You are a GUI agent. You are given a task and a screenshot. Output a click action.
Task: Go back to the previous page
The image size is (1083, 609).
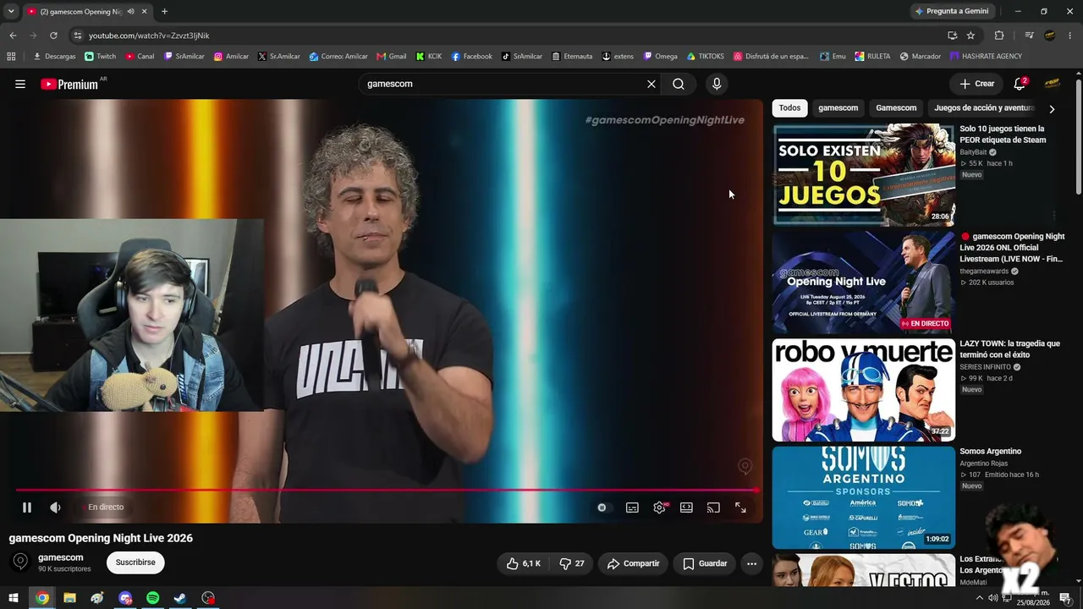tap(13, 36)
